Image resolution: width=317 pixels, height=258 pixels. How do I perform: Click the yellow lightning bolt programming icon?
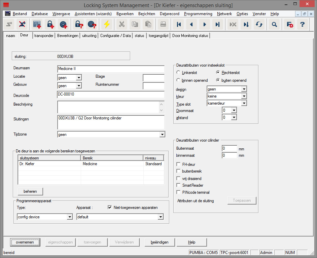pos(106,24)
